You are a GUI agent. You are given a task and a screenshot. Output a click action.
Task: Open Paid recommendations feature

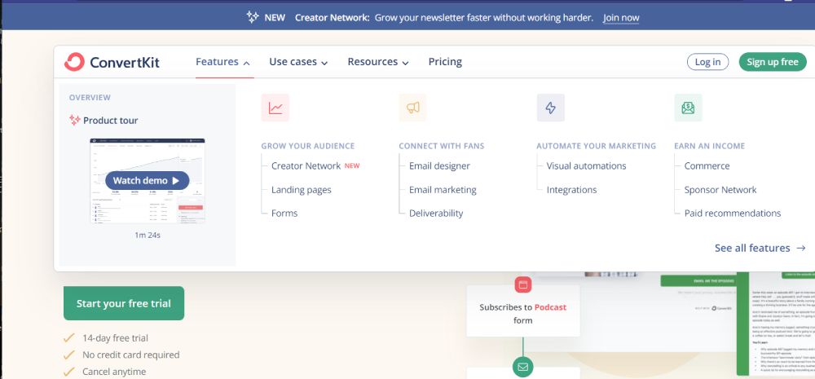click(733, 214)
